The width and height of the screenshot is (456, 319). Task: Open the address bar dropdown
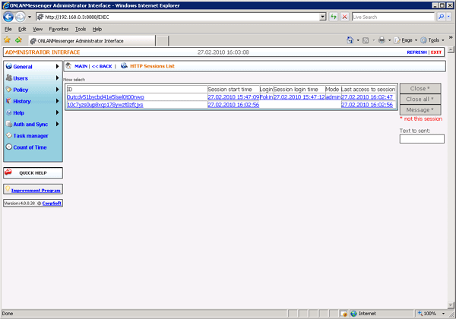(322, 16)
